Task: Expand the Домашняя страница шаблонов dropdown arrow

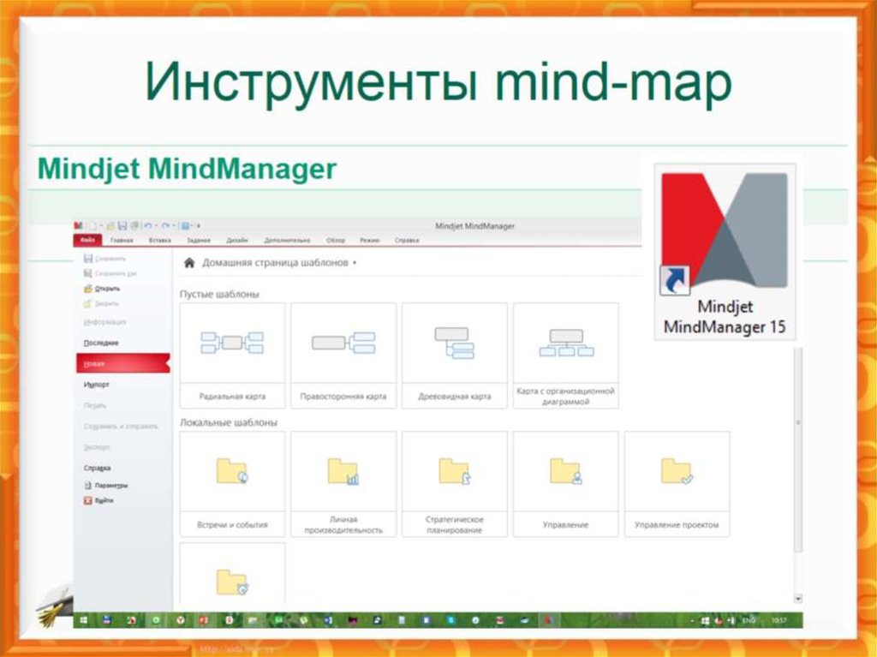Action: pos(355,263)
